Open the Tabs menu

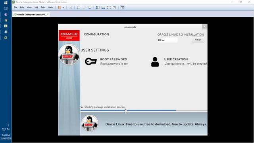43,8
